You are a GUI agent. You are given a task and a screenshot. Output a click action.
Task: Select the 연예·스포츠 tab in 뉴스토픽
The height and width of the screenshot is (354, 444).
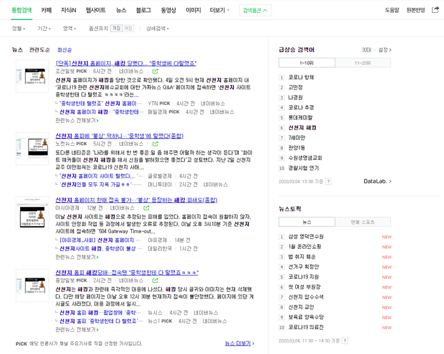point(363,222)
